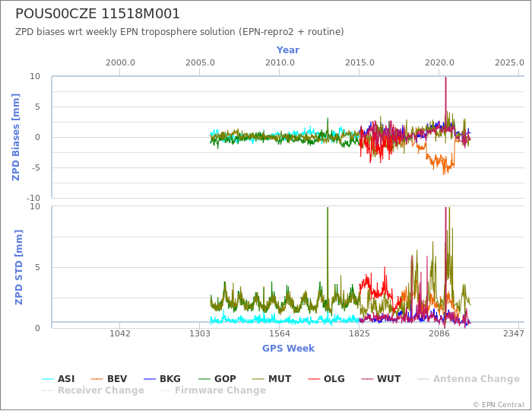Click the EPN Central credit link

point(499,405)
